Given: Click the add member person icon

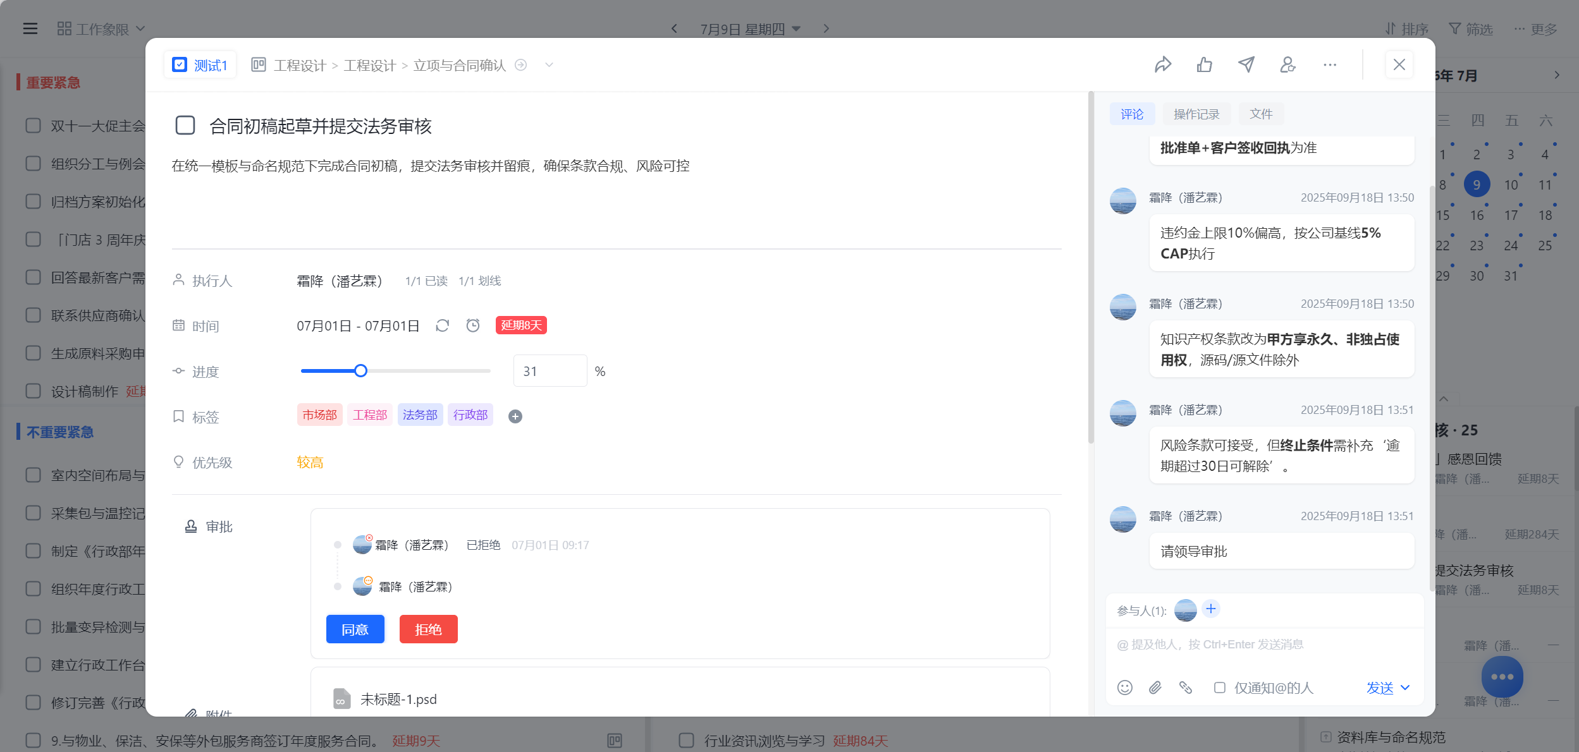Looking at the screenshot, I should [x=1288, y=64].
